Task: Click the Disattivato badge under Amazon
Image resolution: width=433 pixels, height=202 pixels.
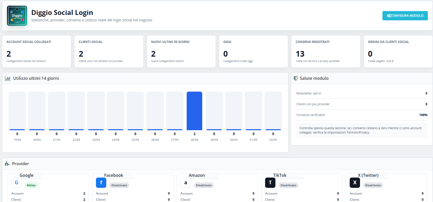Action: (x=204, y=185)
